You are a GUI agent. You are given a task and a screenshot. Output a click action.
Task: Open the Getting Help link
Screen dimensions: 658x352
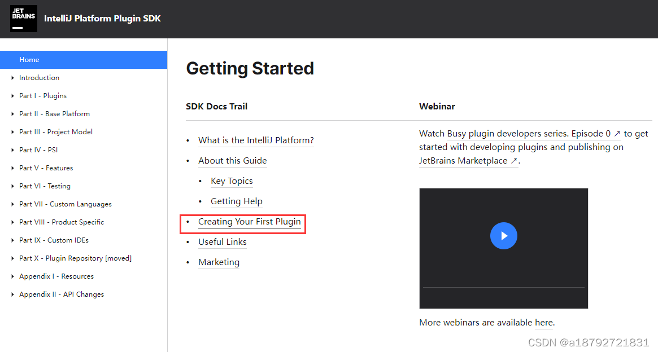(x=236, y=201)
